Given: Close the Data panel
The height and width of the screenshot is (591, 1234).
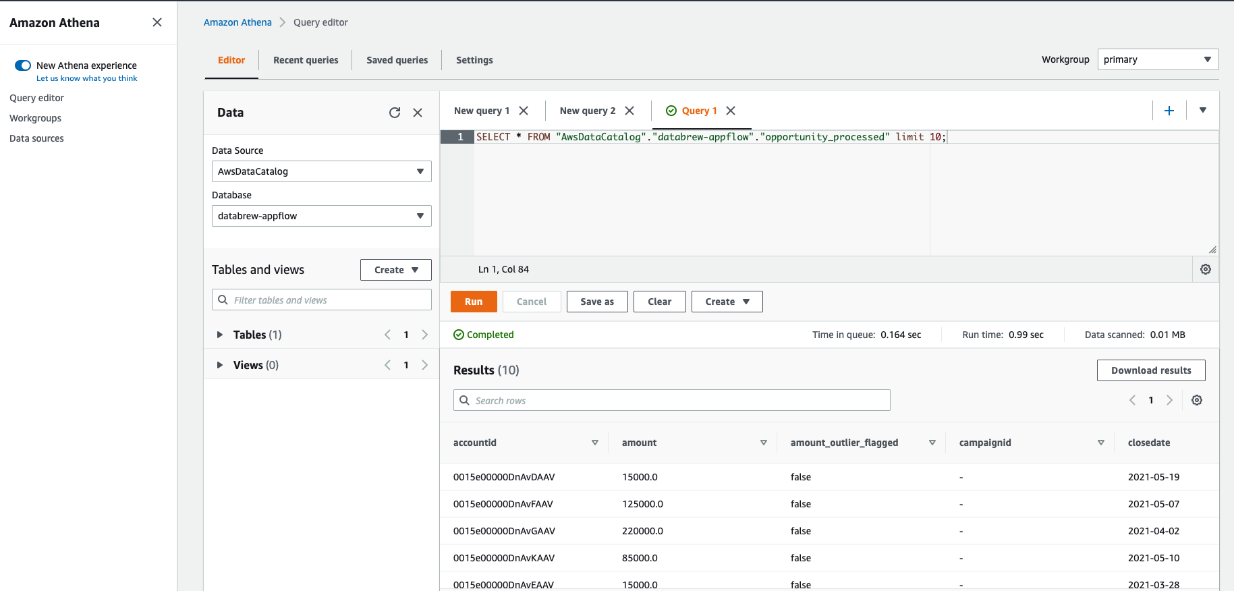Looking at the screenshot, I should [418, 113].
